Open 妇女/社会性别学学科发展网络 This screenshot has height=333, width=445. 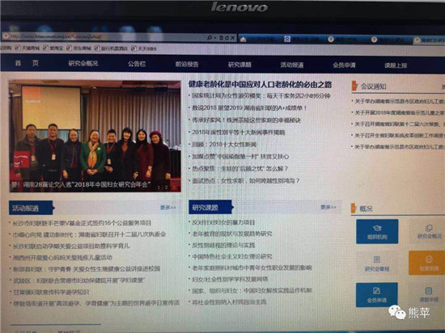point(230,279)
